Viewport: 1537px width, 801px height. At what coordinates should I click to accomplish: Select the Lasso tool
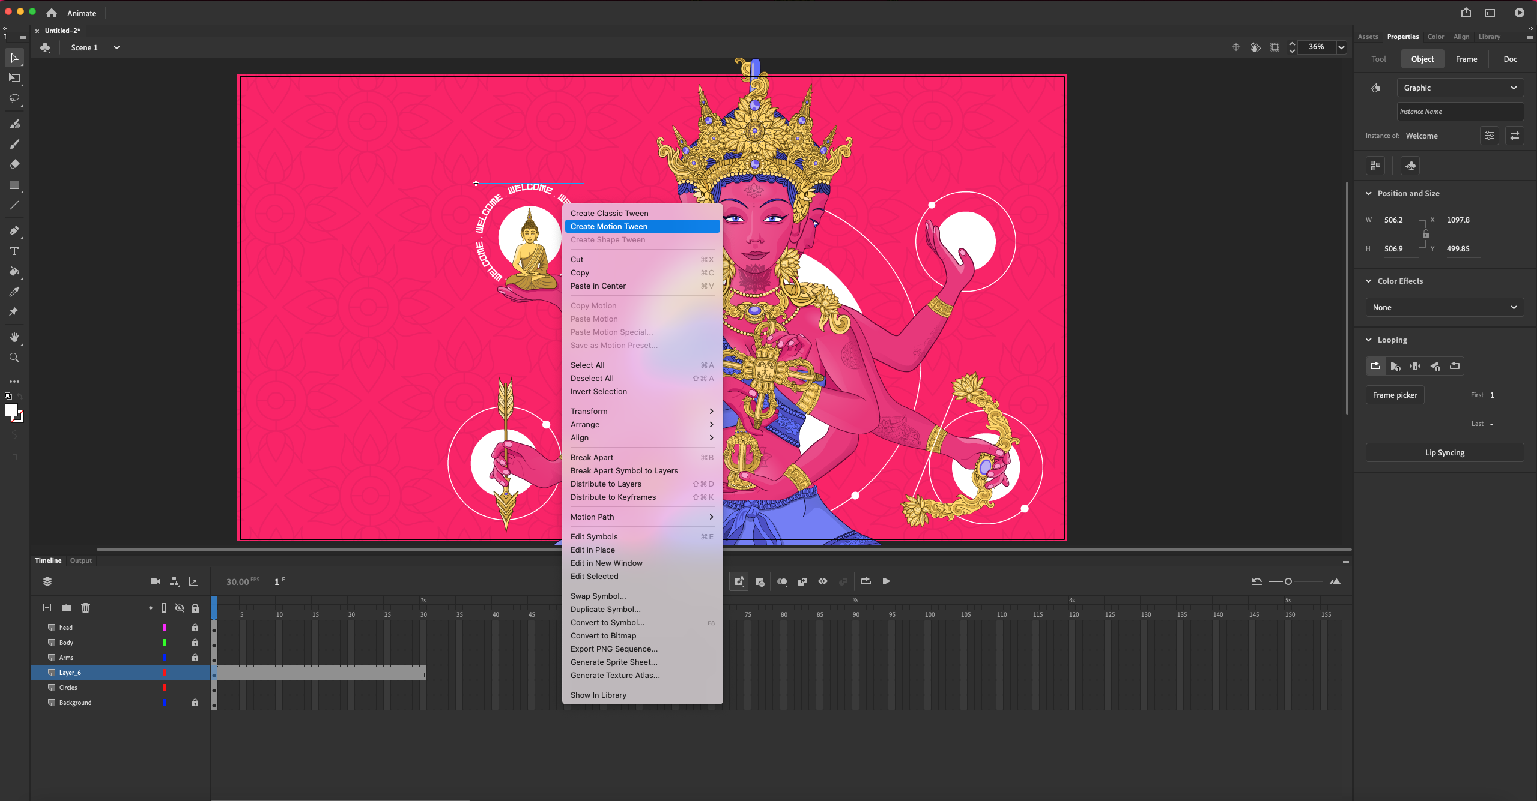14,99
